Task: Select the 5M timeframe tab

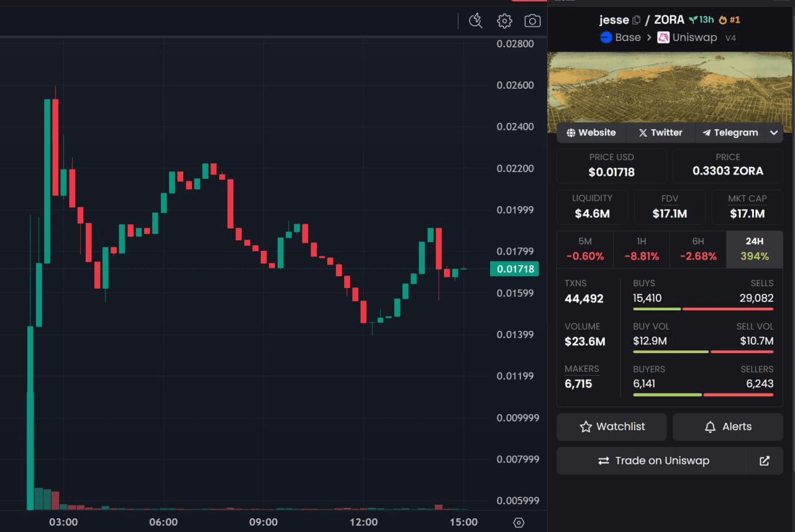Action: pyautogui.click(x=584, y=248)
